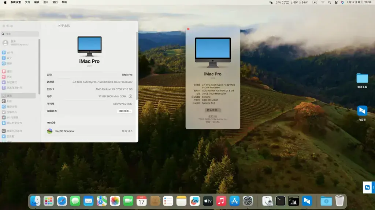The height and width of the screenshot is (210, 375).
Task: Open Terminal from the Dock
Action: (x=280, y=201)
